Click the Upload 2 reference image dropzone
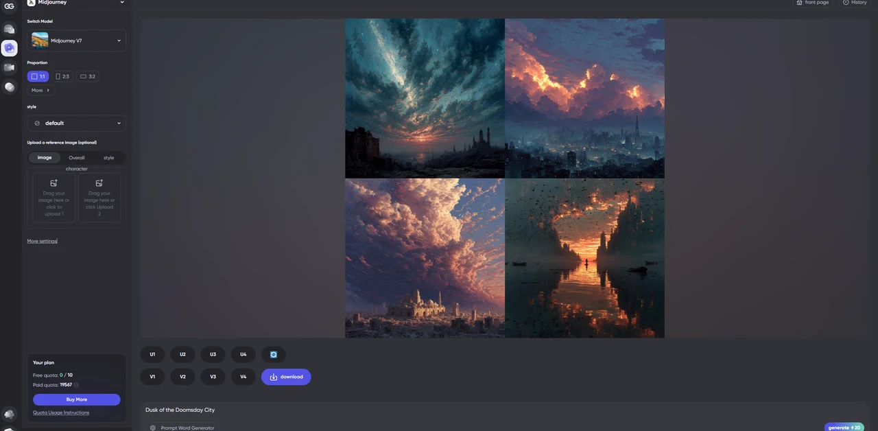The height and width of the screenshot is (431, 878). click(99, 198)
